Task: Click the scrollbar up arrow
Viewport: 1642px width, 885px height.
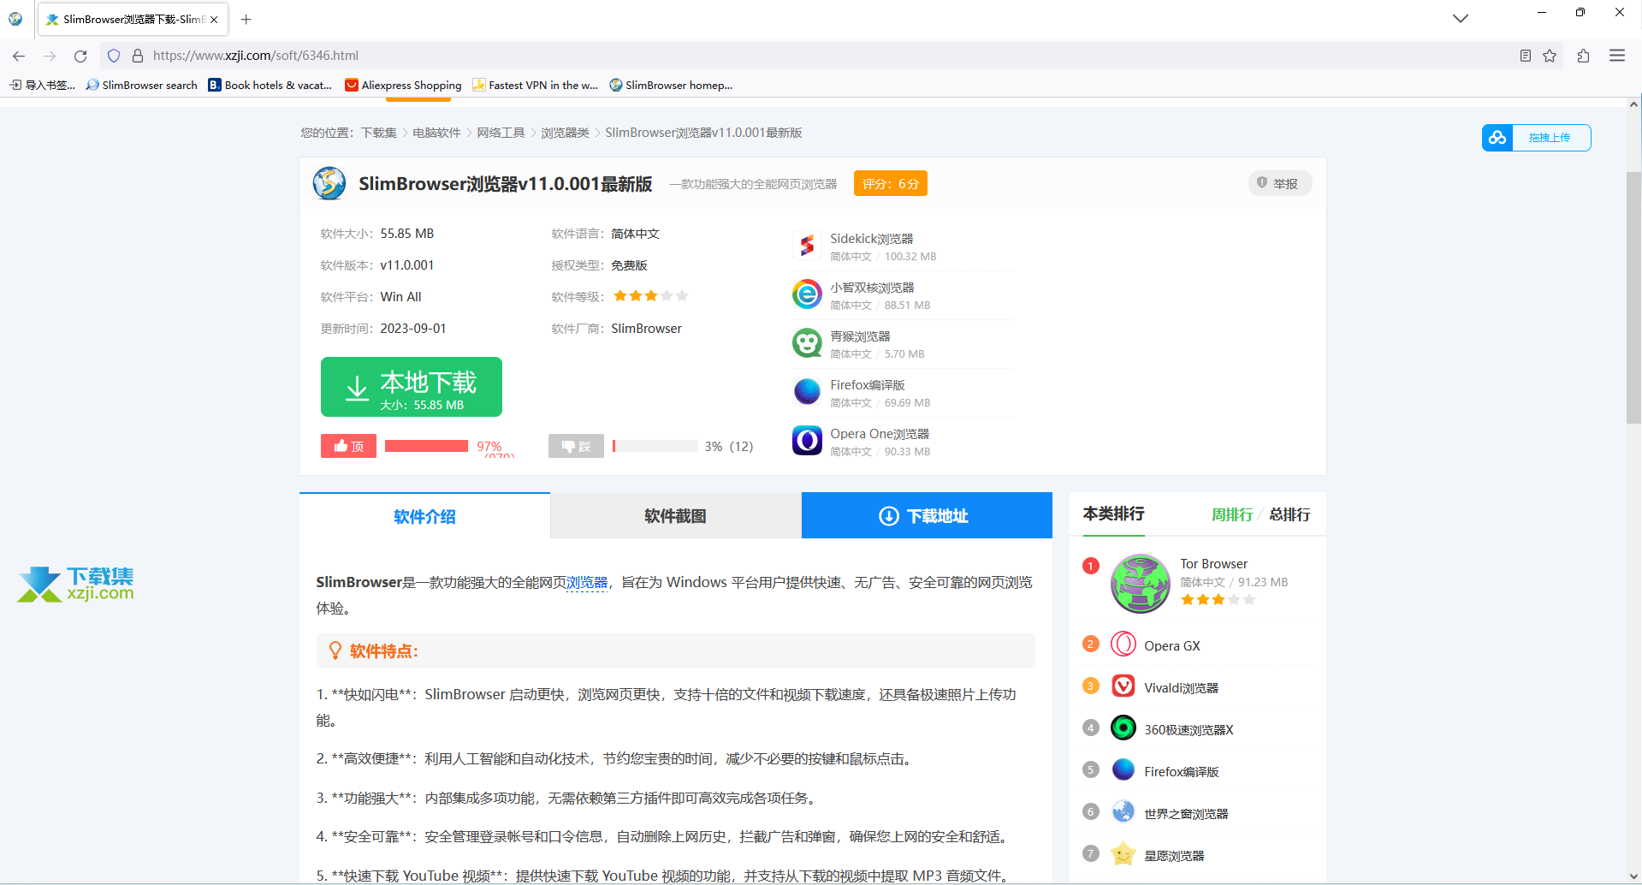Action: [x=1633, y=104]
